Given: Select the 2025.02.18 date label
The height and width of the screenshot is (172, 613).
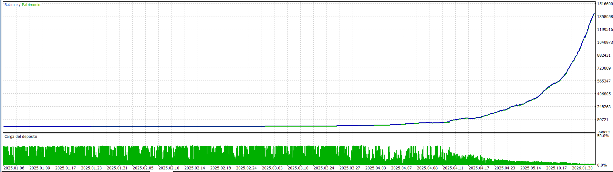Looking at the screenshot, I should [x=221, y=168].
